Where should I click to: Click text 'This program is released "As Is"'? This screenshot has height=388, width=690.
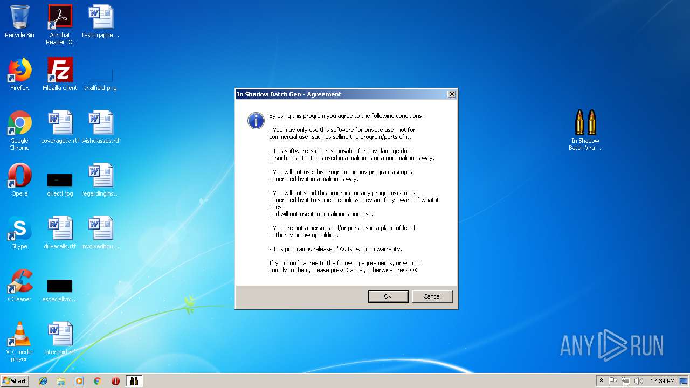[312, 249]
